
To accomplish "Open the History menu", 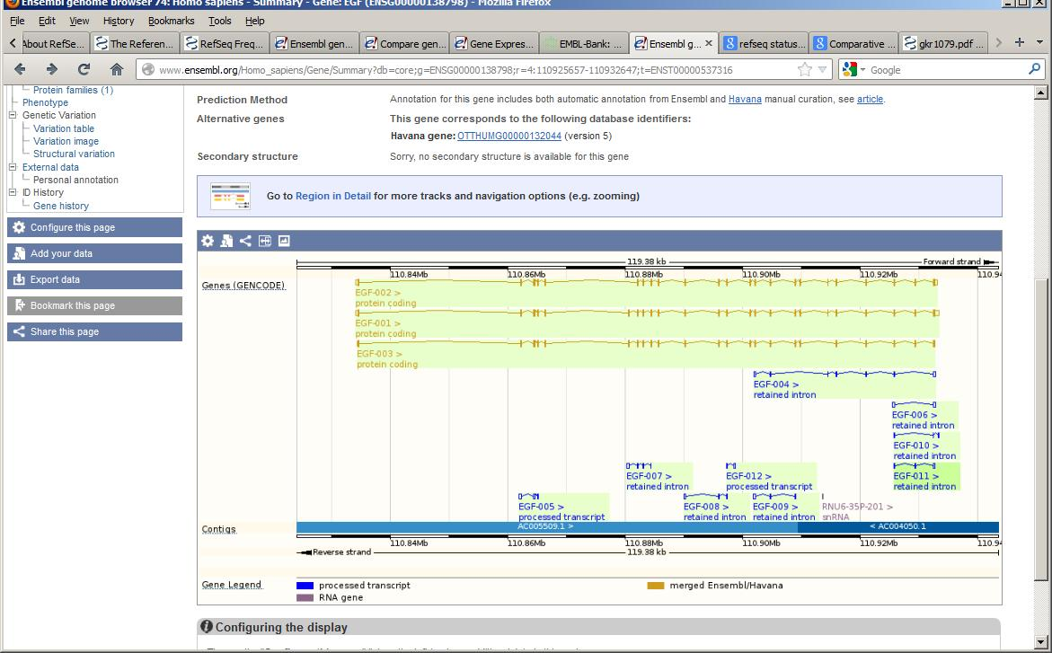I will coord(119,21).
